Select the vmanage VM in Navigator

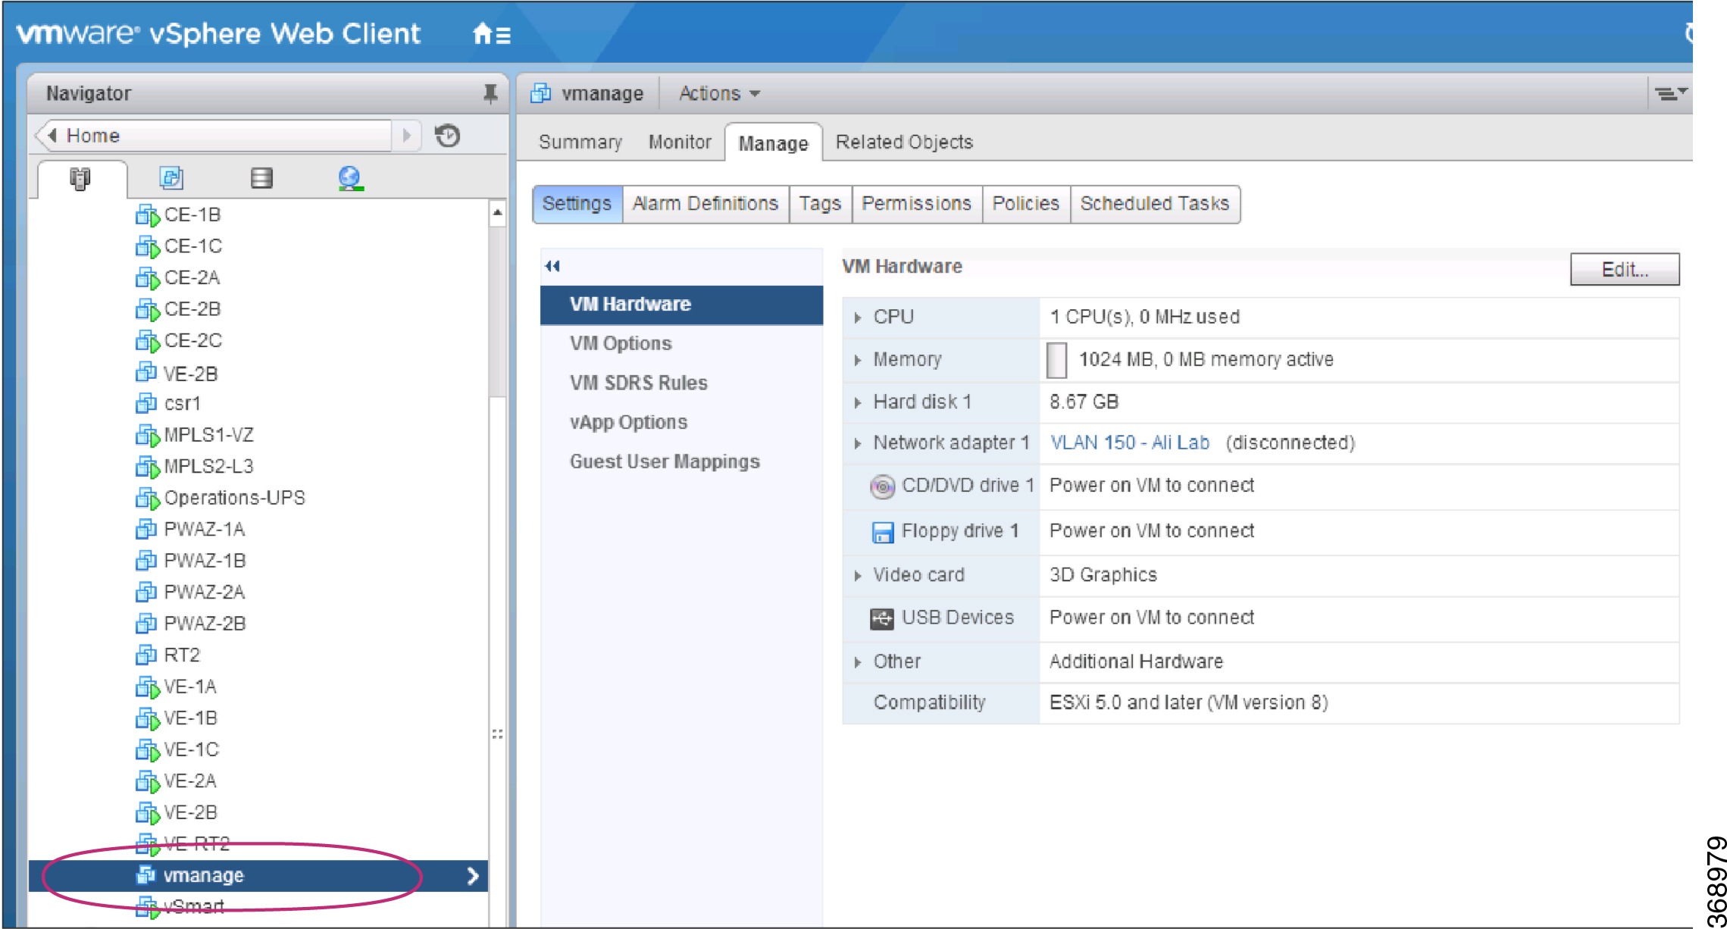[203, 875]
